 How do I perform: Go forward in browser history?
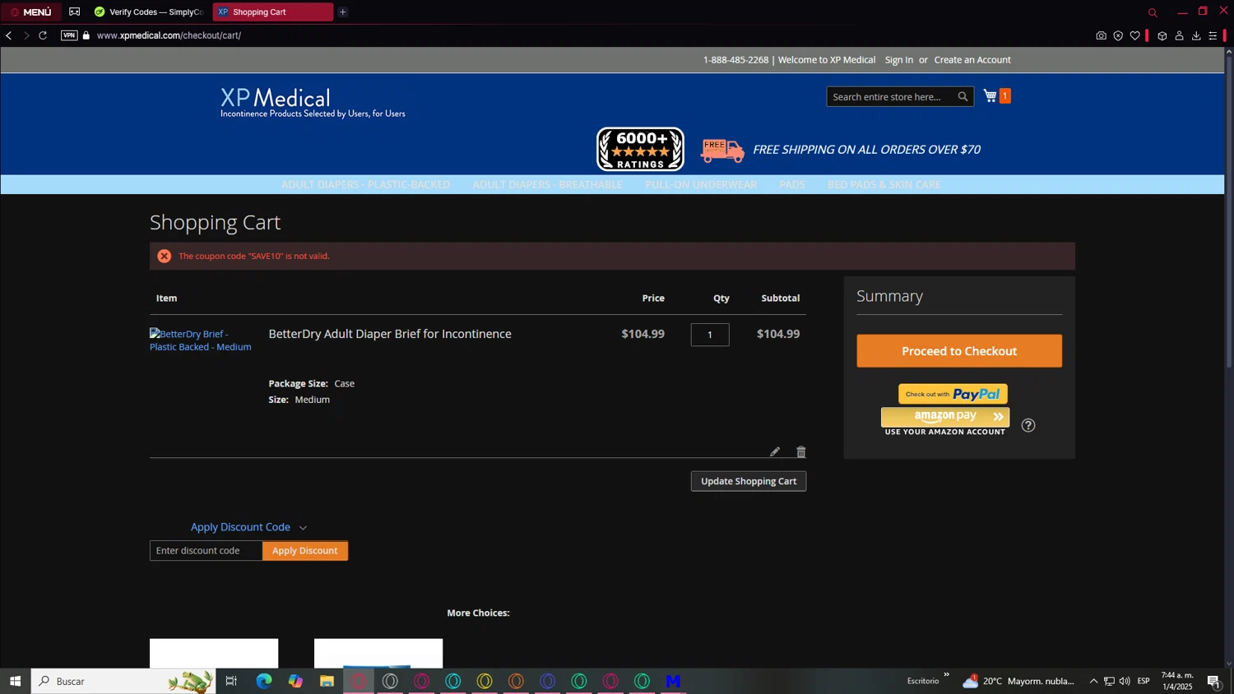pyautogui.click(x=26, y=35)
